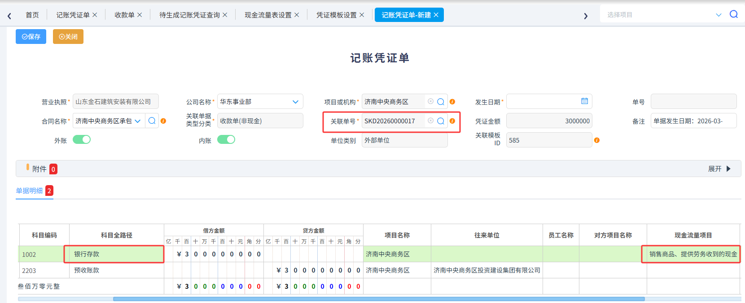This screenshot has height=303, width=745.
Task: Click the 关联单据类型分类 field 收款单(非现金)
Action: click(260, 121)
